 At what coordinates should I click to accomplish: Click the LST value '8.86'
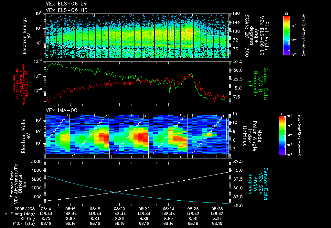click(x=120, y=219)
